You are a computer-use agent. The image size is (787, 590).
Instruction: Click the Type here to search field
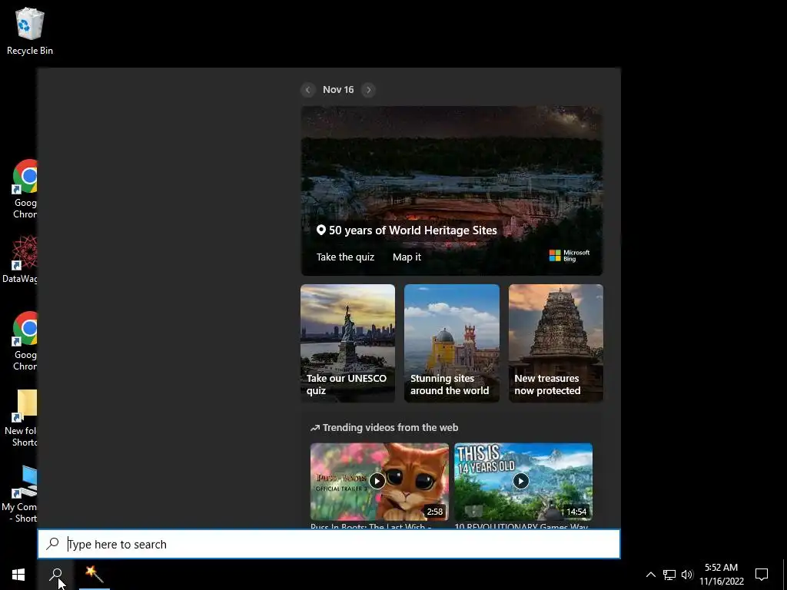[329, 544]
